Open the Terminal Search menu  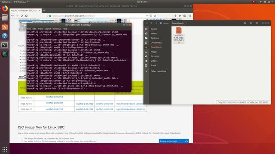click(x=48, y=29)
